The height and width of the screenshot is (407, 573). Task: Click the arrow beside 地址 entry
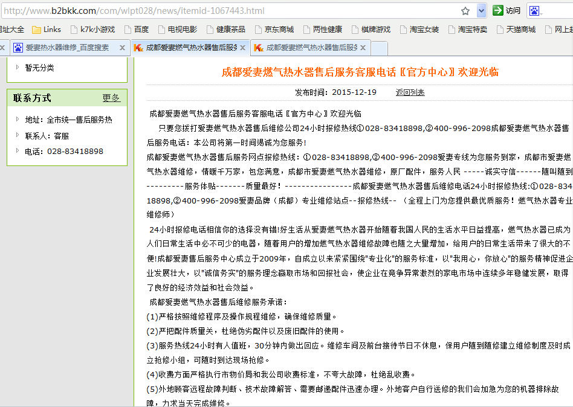(17, 119)
